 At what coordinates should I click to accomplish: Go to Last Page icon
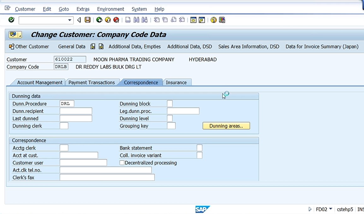[x=182, y=20]
